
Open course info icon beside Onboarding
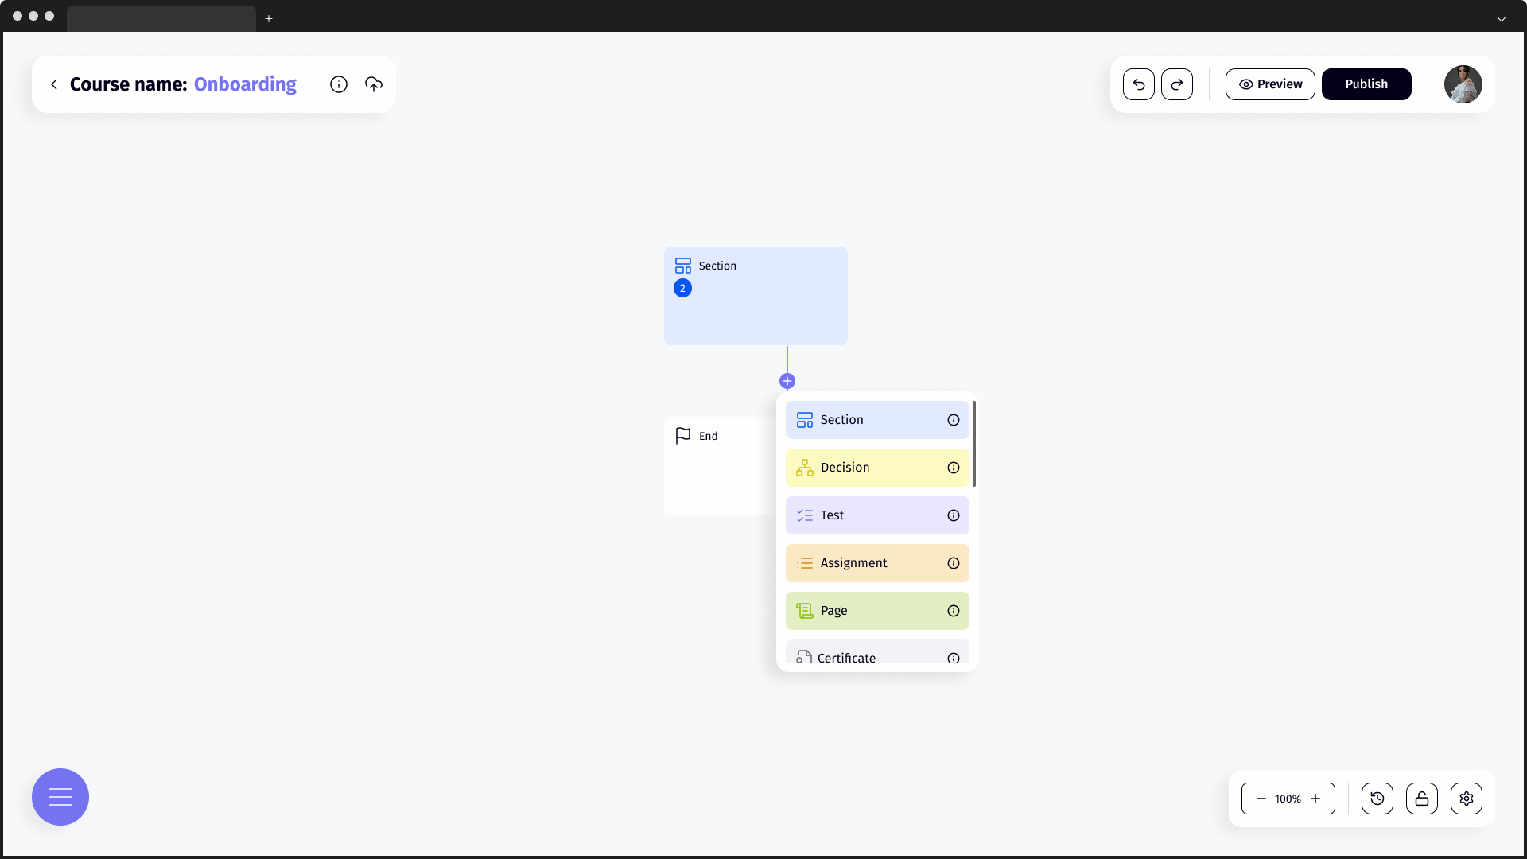338,84
